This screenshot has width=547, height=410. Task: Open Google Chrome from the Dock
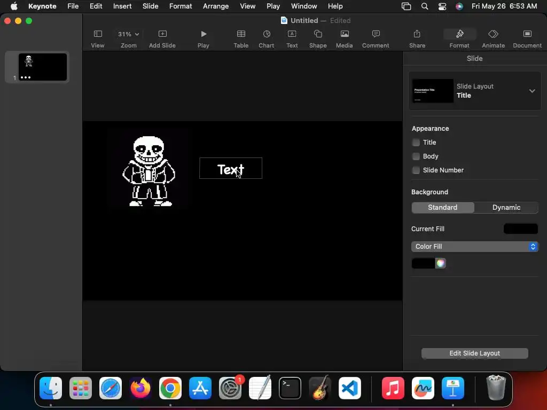(x=170, y=388)
